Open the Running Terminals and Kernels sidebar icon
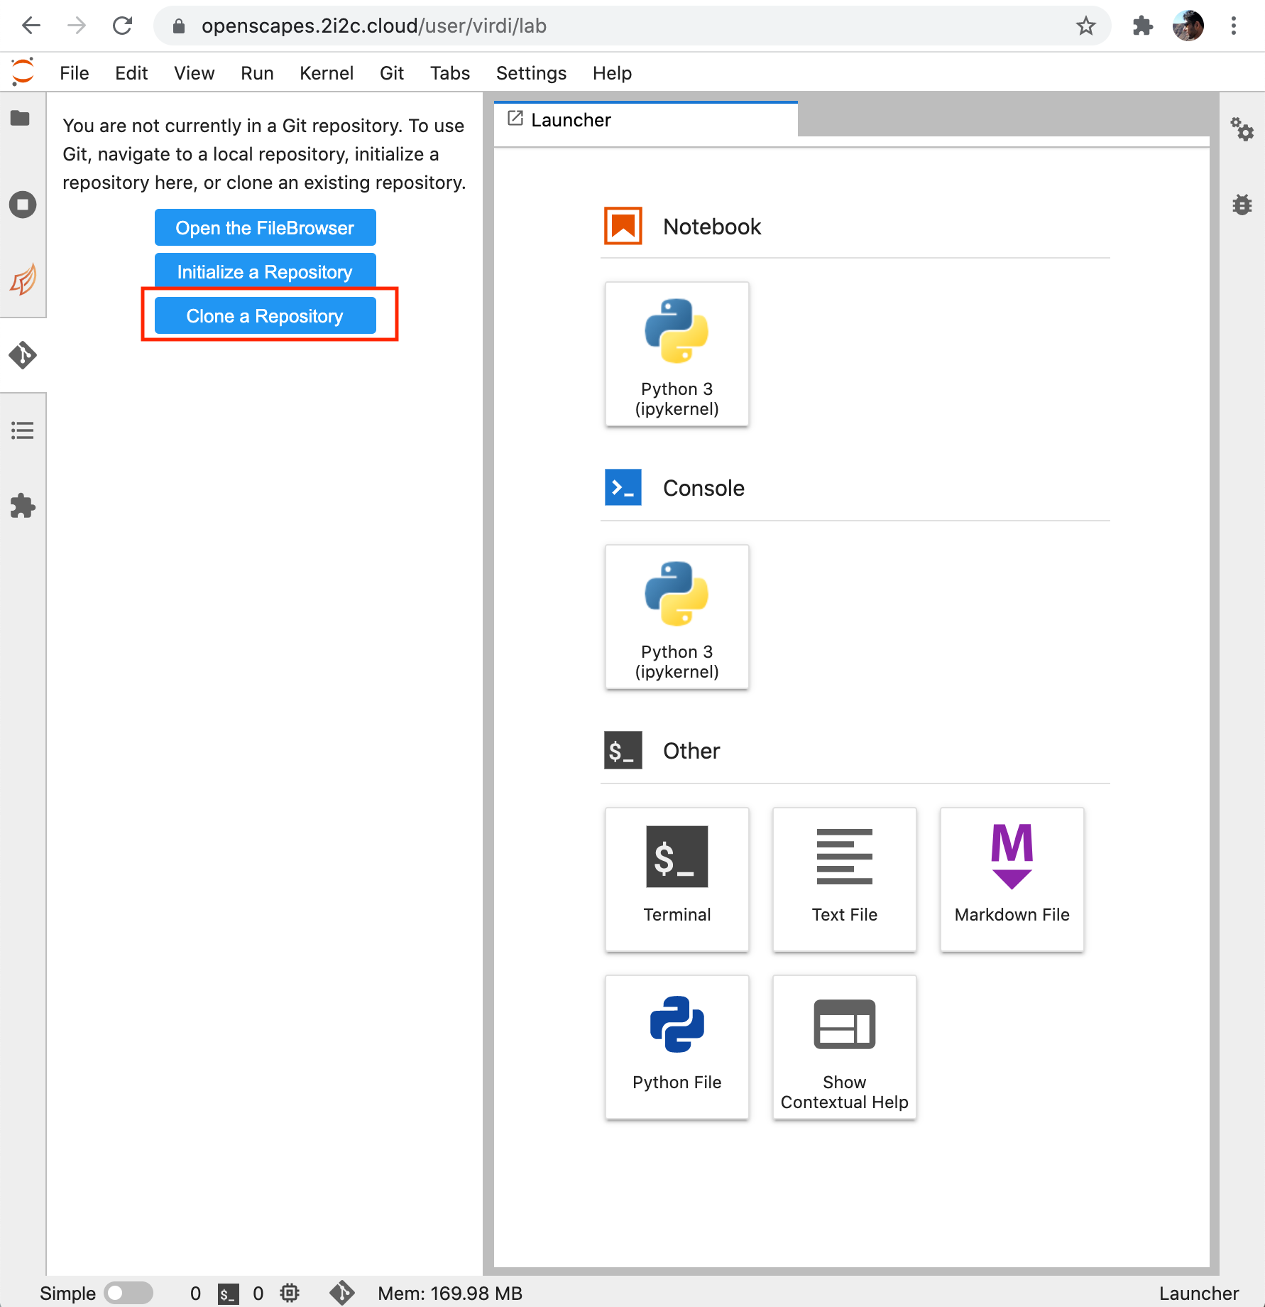This screenshot has width=1265, height=1307. (22, 205)
